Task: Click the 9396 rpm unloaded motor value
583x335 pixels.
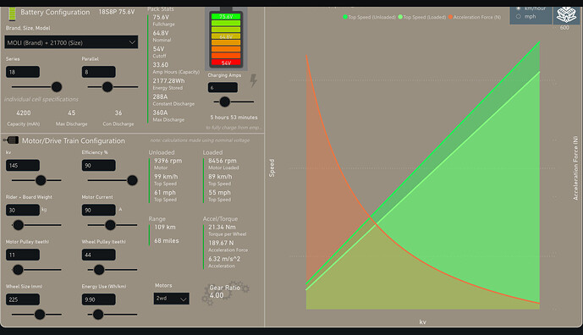Action: (x=168, y=161)
